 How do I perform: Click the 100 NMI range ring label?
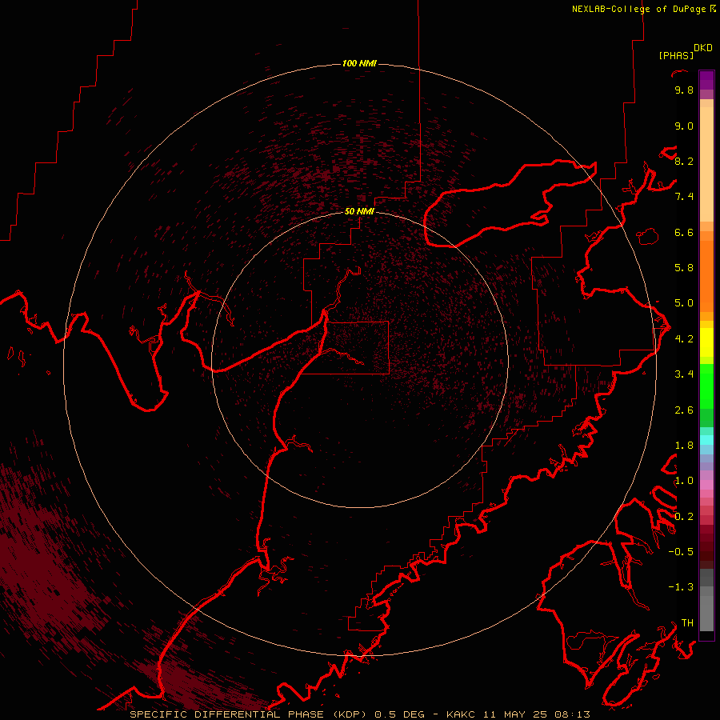point(359,63)
